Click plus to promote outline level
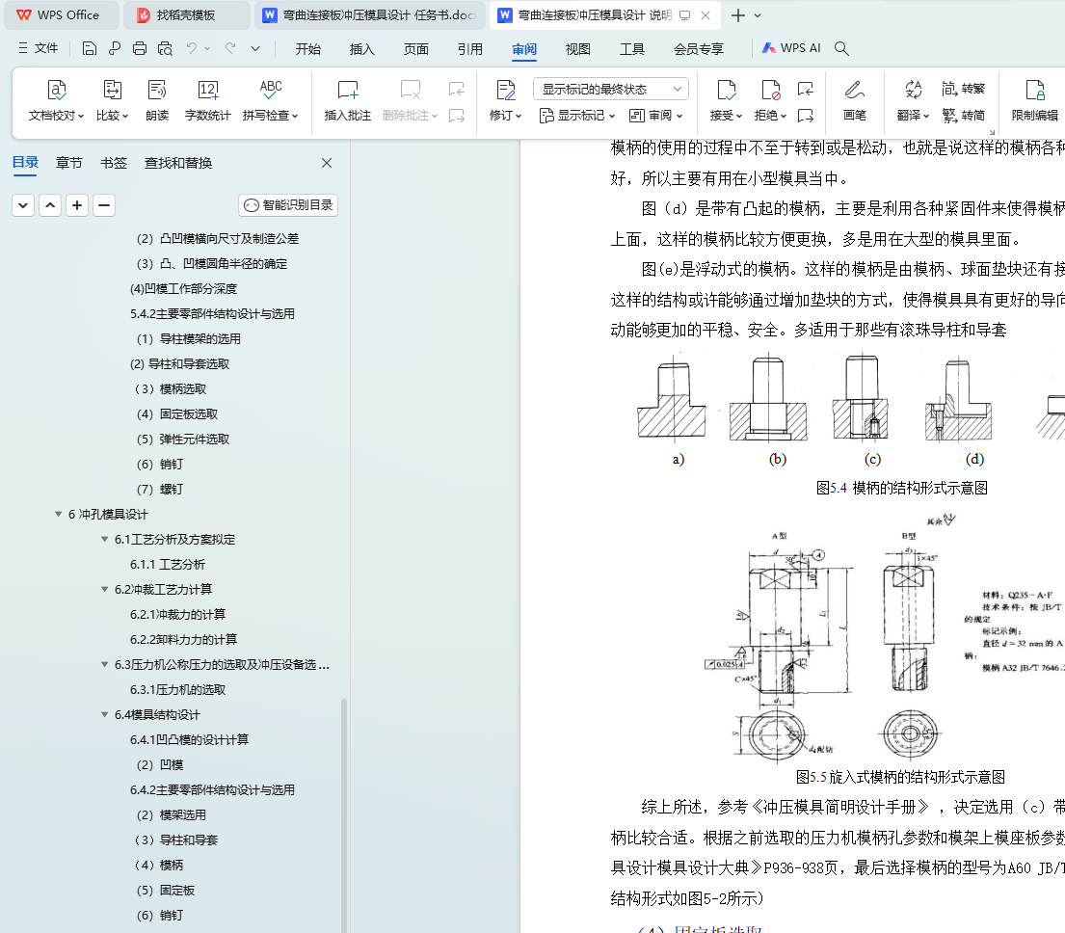1065x933 pixels. [77, 205]
